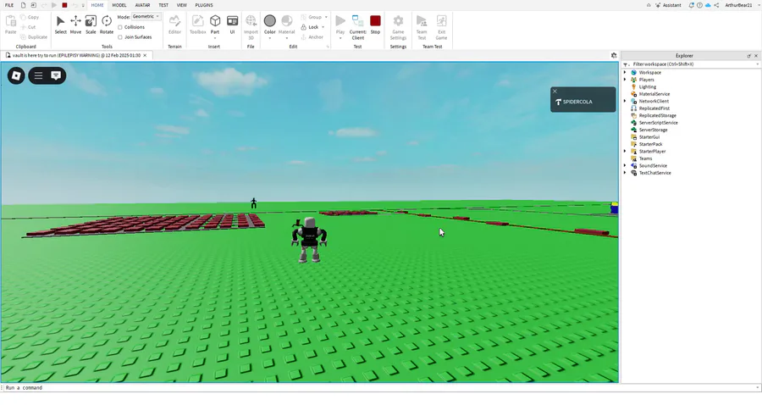
Task: Open the notifications bell icon
Action: (691, 5)
